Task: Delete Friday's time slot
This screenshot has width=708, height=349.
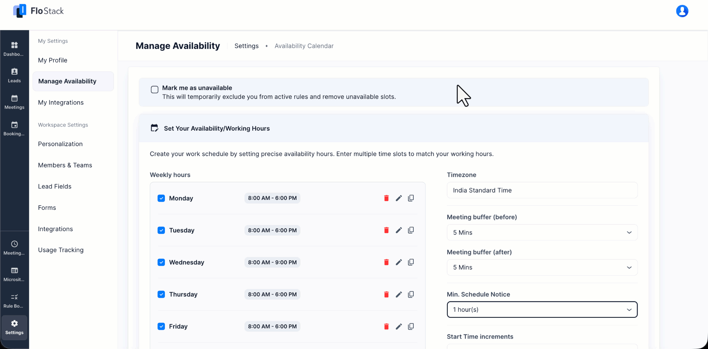Action: (x=386, y=326)
